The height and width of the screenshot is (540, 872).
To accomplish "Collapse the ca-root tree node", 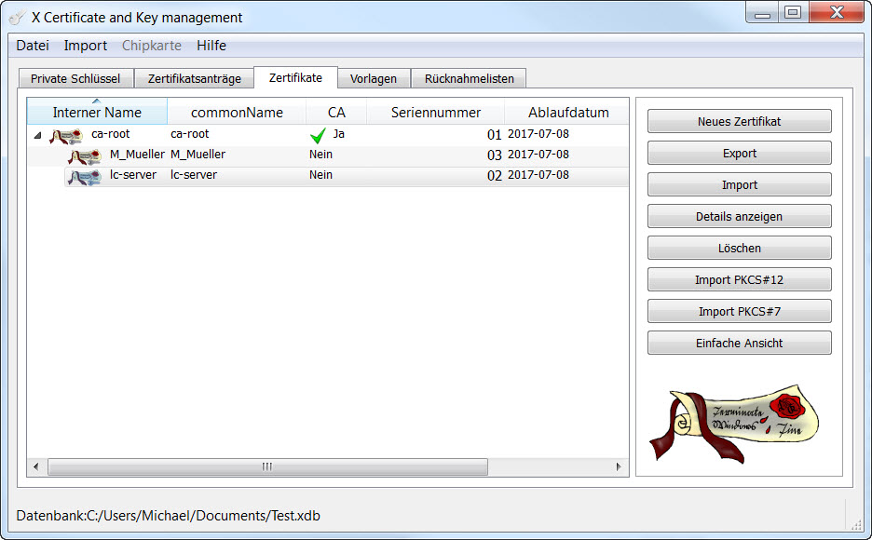I will (37, 136).
